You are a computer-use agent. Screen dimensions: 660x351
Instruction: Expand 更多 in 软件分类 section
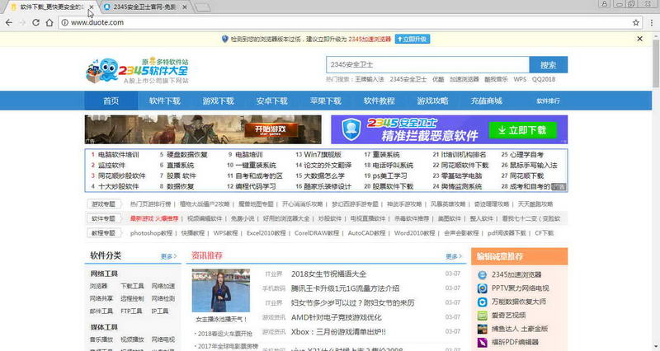click(168, 256)
